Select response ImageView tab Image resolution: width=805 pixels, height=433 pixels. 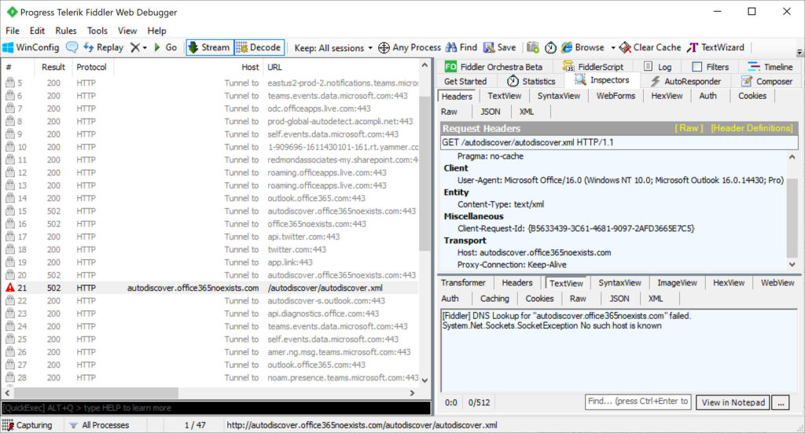point(677,283)
